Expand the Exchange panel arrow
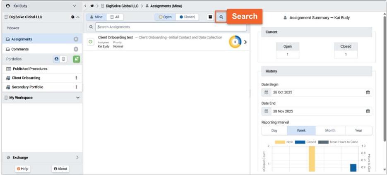The image size is (387, 175). [77, 158]
